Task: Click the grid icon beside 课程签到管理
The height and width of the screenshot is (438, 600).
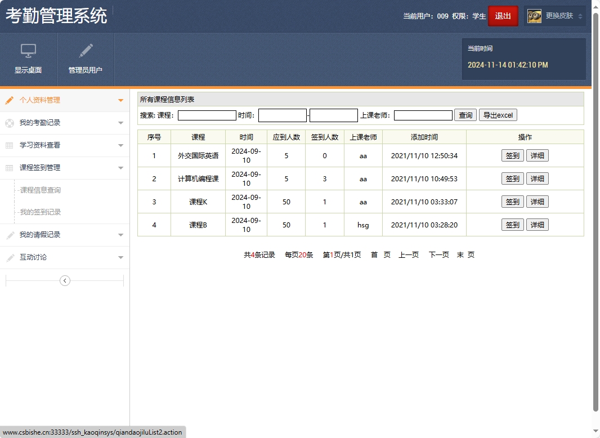Action: (x=8, y=168)
